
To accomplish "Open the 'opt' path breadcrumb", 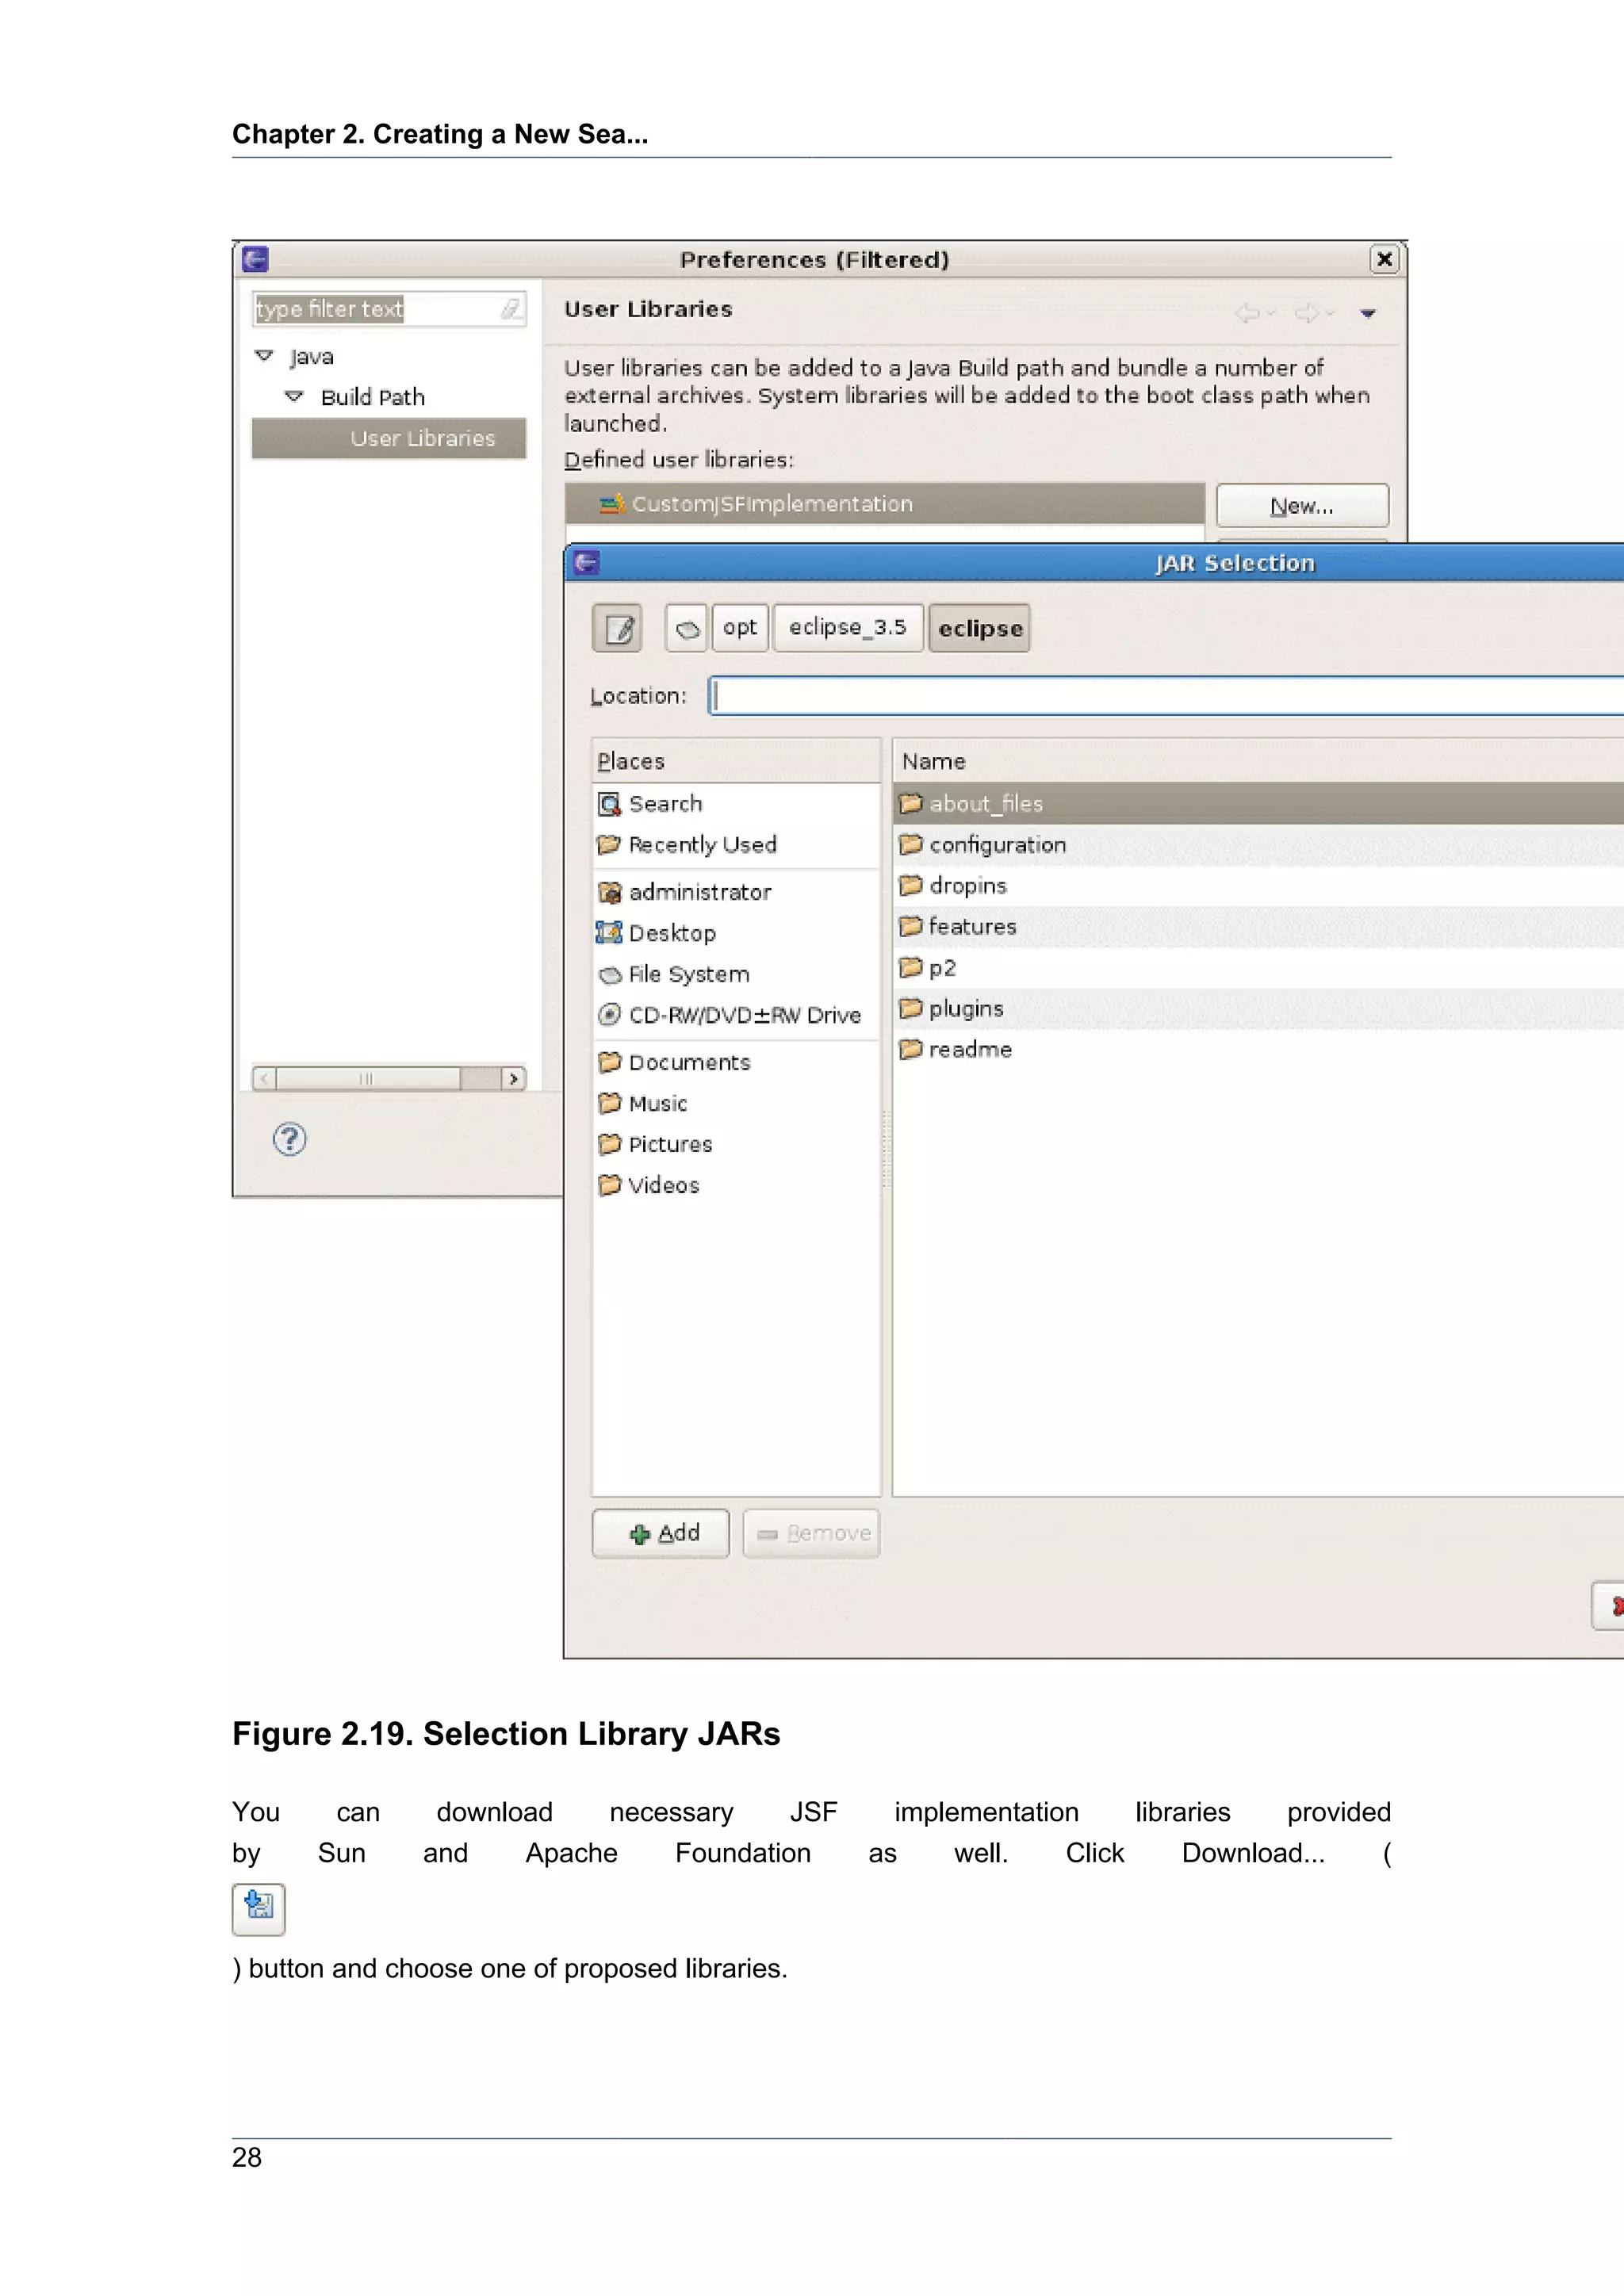I will 740,628.
